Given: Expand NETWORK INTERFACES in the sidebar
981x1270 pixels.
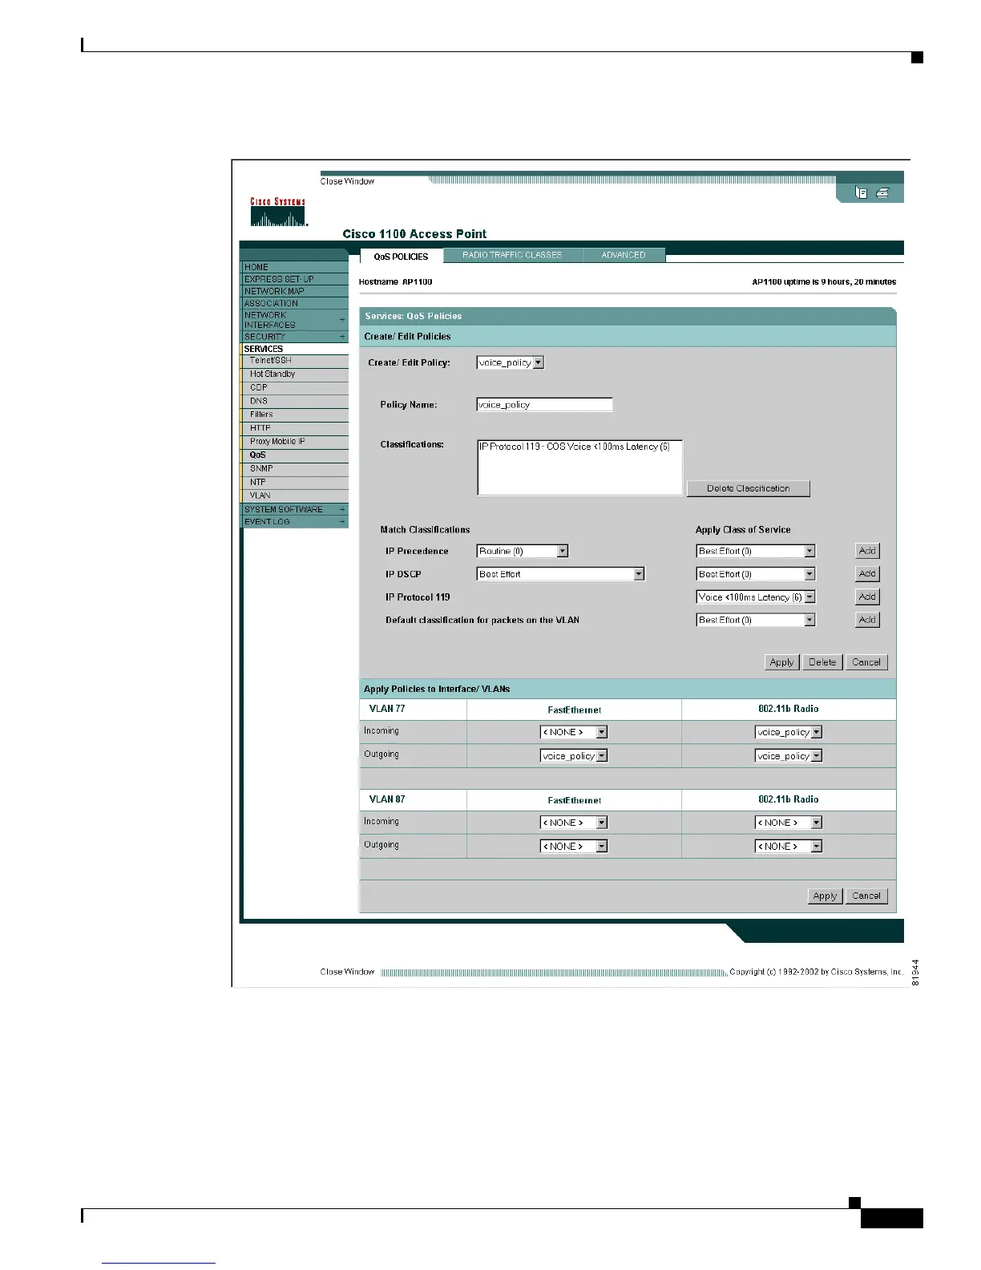Looking at the screenshot, I should 294,320.
